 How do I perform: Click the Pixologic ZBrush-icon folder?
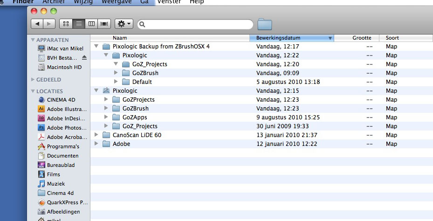click(x=106, y=90)
